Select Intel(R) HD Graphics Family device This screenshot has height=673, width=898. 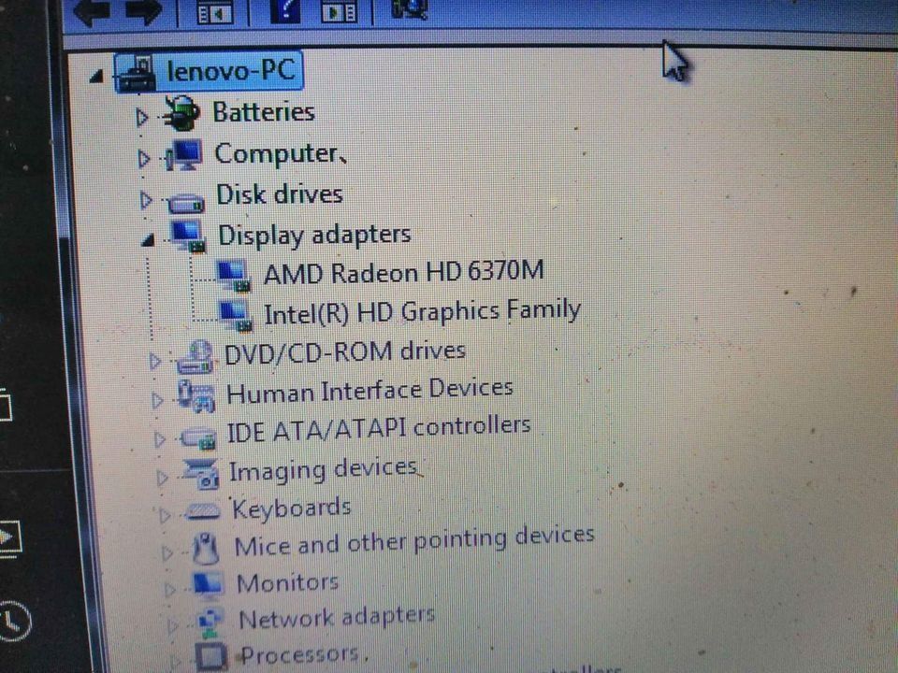point(422,312)
